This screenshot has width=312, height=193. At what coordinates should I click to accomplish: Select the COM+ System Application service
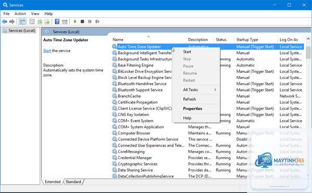141,127
